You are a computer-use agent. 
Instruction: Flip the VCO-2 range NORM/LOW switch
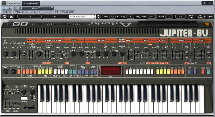pos(92,55)
